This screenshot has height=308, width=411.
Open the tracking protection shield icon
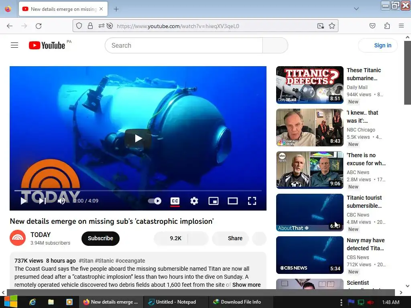tap(79, 26)
